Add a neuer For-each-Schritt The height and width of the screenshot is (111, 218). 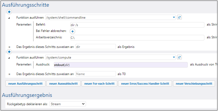point(99,84)
